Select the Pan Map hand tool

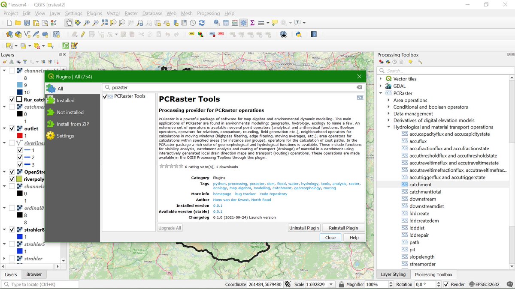(x=69, y=23)
